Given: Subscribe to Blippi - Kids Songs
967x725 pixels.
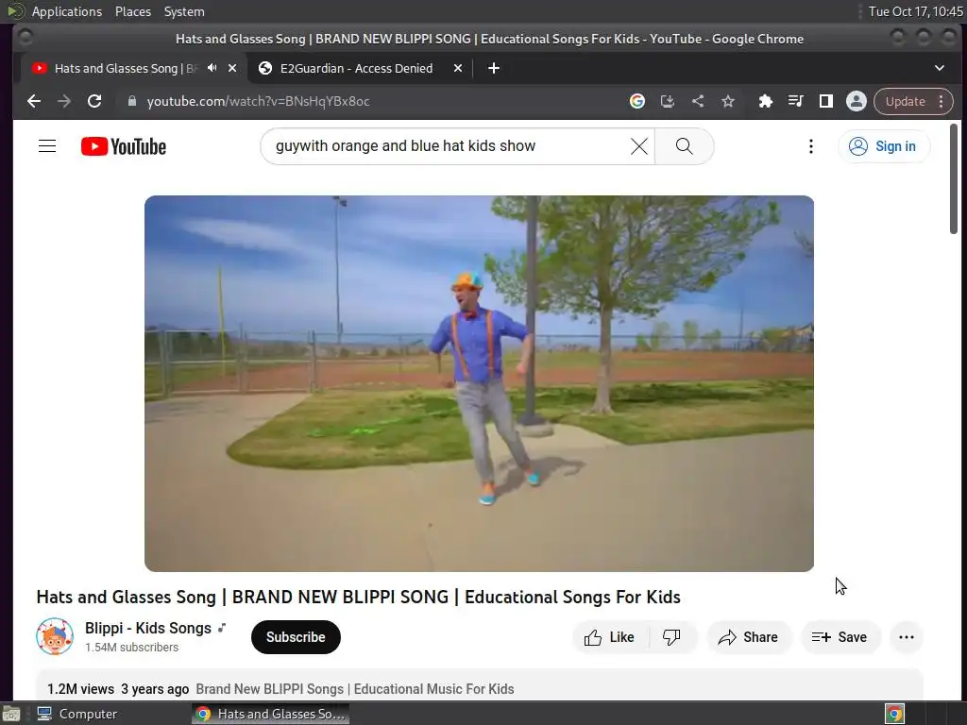Looking at the screenshot, I should [x=296, y=637].
